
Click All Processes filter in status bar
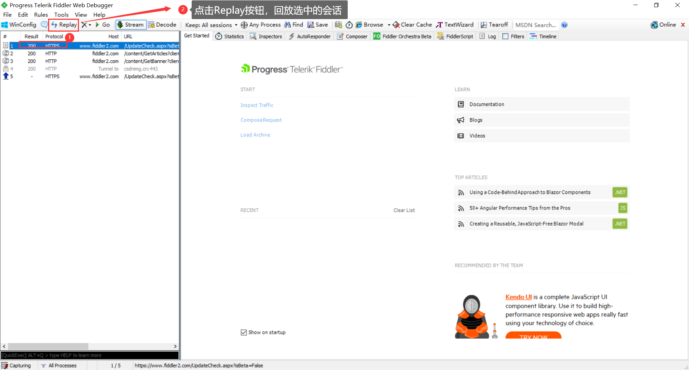tap(59, 365)
